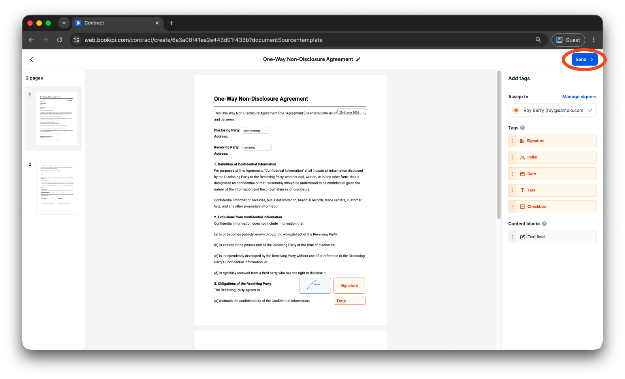
Task: Click the help icon next to Tags
Action: tap(523, 128)
